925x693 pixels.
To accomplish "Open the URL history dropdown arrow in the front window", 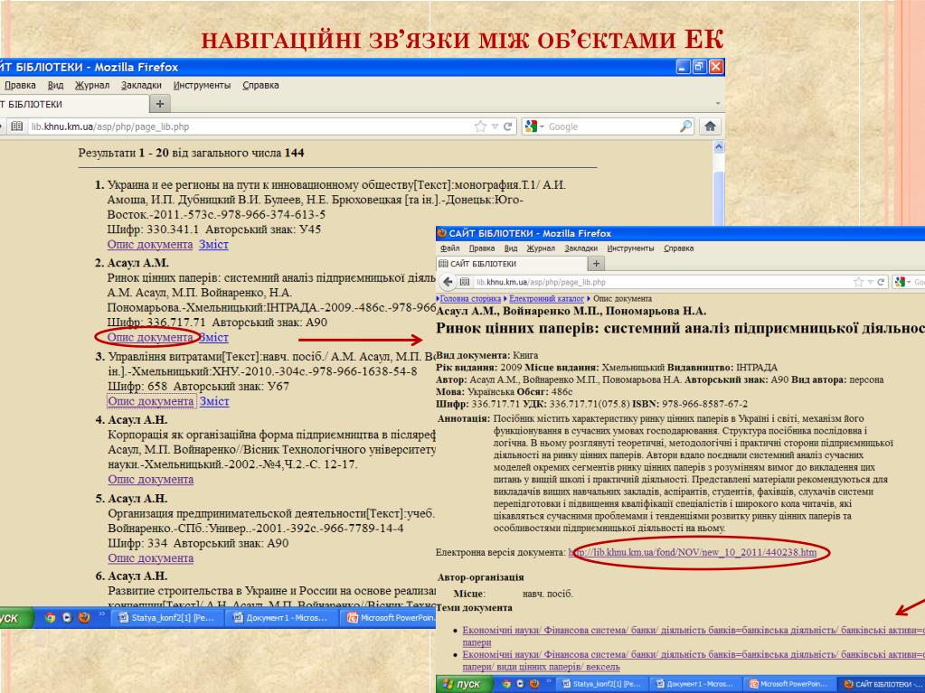I will point(870,282).
